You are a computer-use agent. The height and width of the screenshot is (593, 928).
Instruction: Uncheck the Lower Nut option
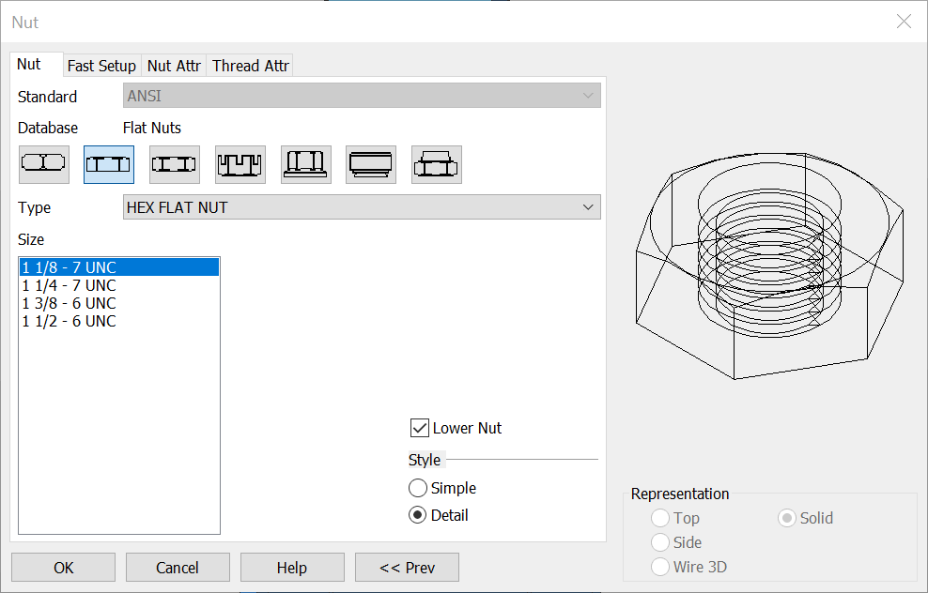(419, 428)
